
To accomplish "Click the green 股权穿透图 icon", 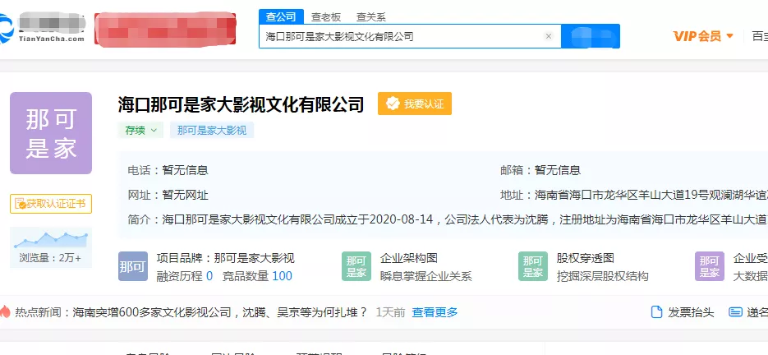I will click(533, 266).
